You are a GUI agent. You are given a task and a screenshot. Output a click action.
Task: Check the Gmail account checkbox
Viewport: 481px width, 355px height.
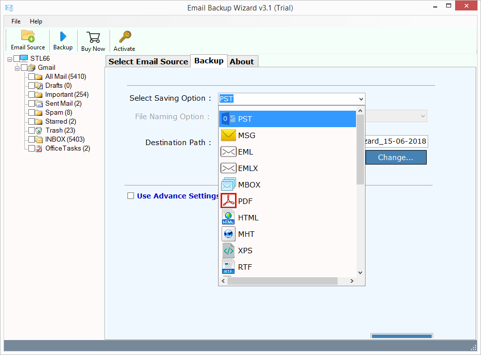coord(24,68)
